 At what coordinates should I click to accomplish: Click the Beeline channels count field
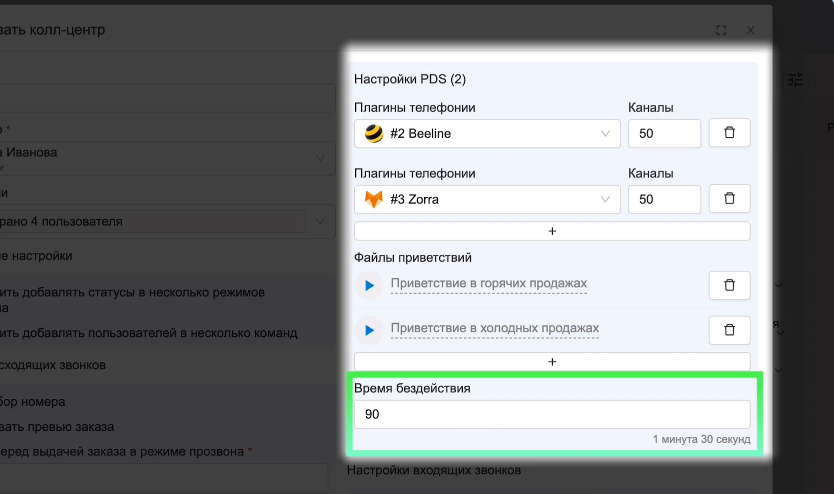[664, 134]
